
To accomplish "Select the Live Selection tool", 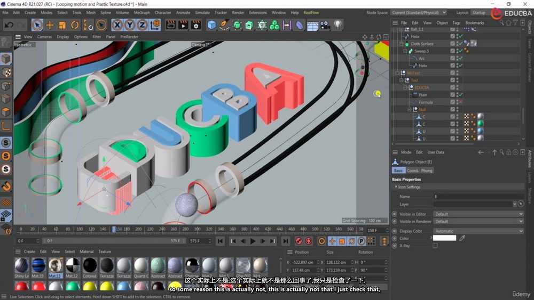I will point(37,25).
